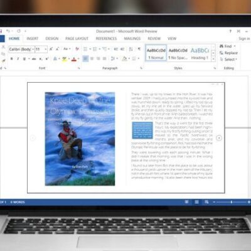Adjust the zoom slider handle in status bar
Screen dimensions: 251x251
point(232,202)
